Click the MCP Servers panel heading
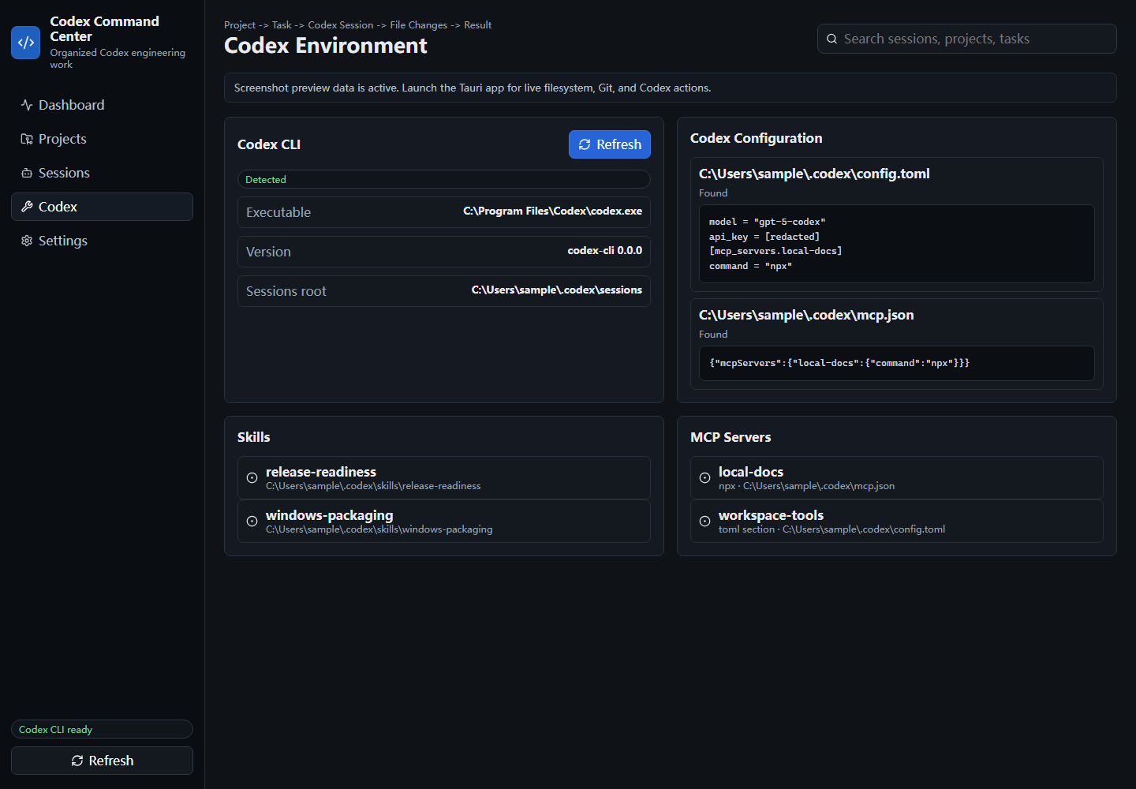The width and height of the screenshot is (1136, 789). pyautogui.click(x=731, y=437)
